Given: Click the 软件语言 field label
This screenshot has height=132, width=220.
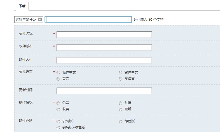Looking at the screenshot, I should click(x=26, y=72).
